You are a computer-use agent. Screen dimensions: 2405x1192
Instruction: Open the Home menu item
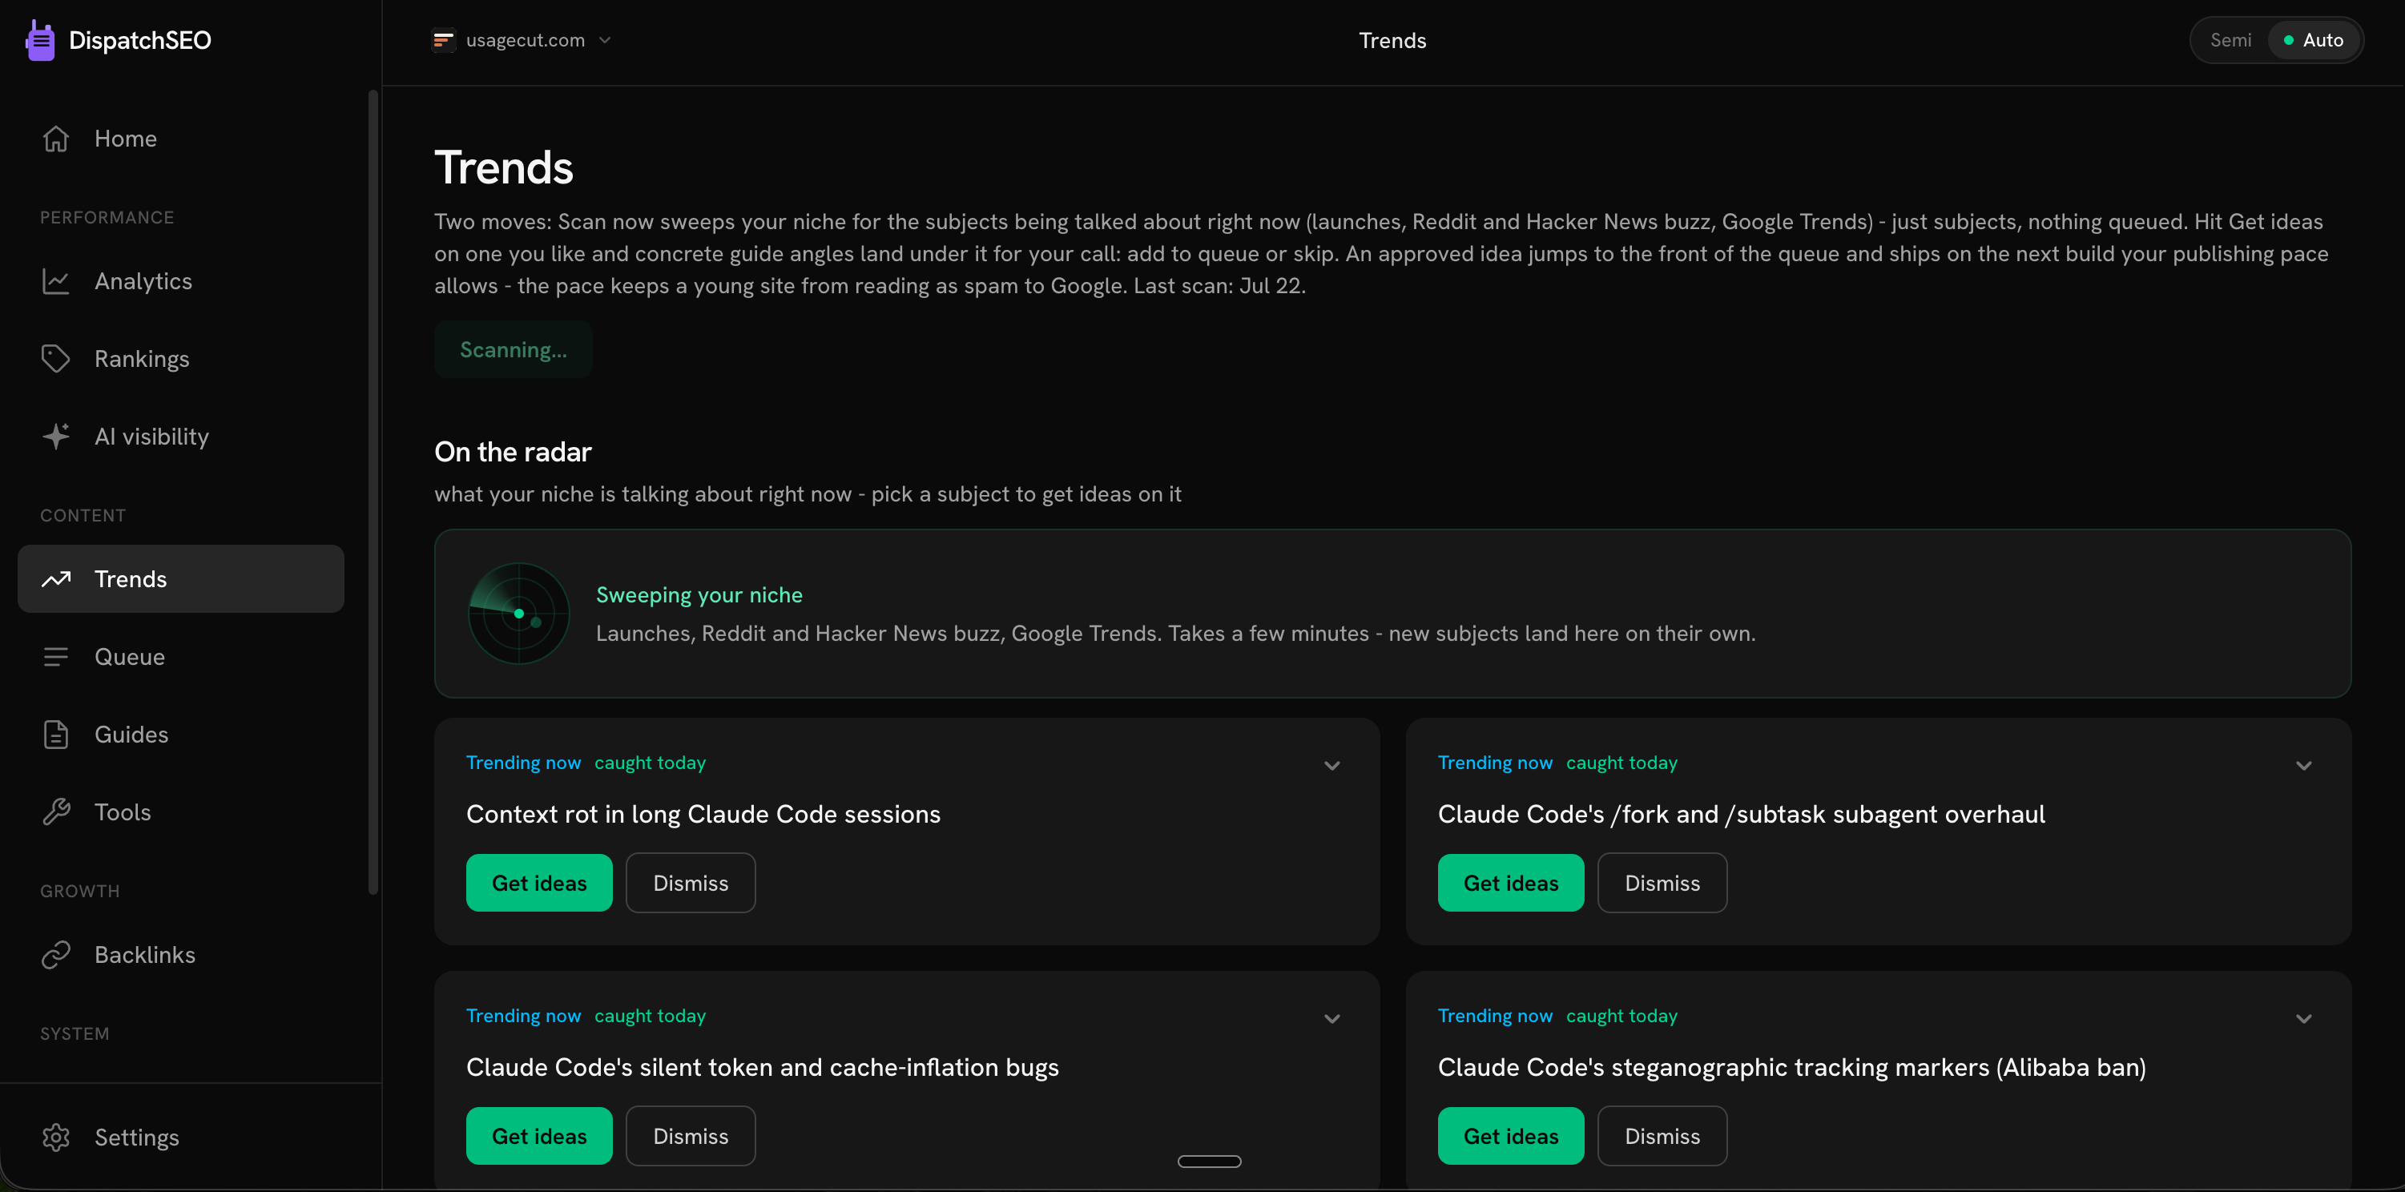[181, 138]
